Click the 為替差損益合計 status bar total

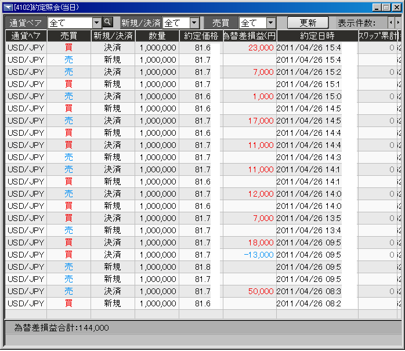[x=62, y=328]
